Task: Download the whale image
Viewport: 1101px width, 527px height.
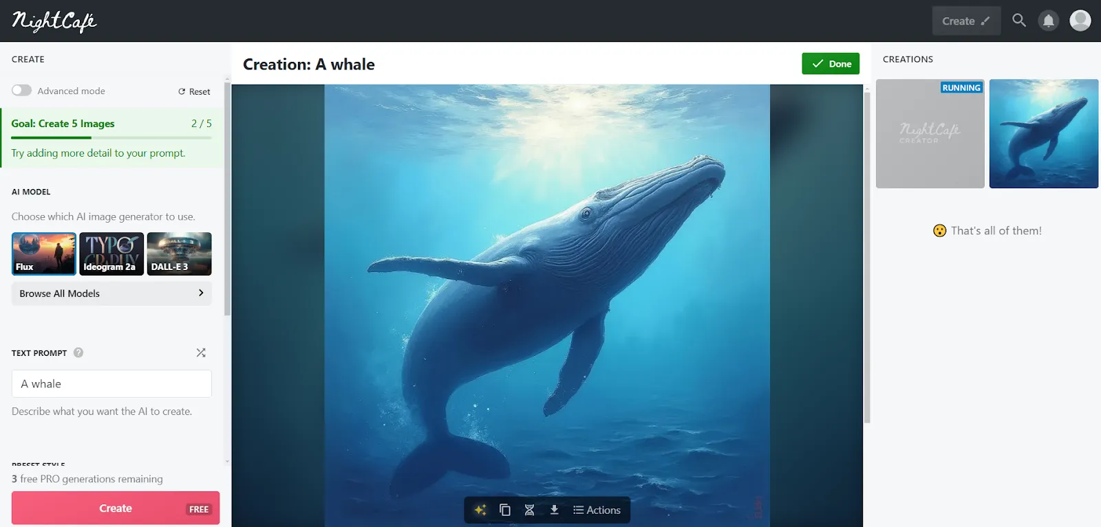Action: pos(554,510)
